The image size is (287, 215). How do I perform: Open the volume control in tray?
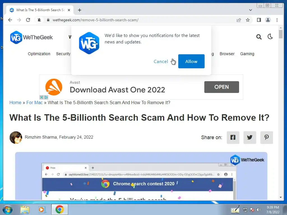(259, 210)
